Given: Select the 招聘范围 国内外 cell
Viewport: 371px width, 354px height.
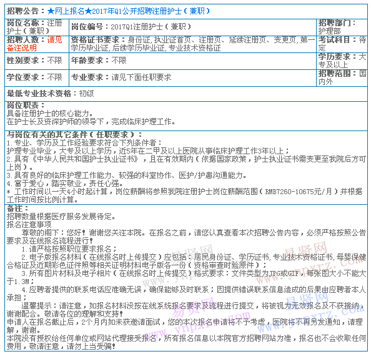Looking at the screenshot, I should 342,78.
